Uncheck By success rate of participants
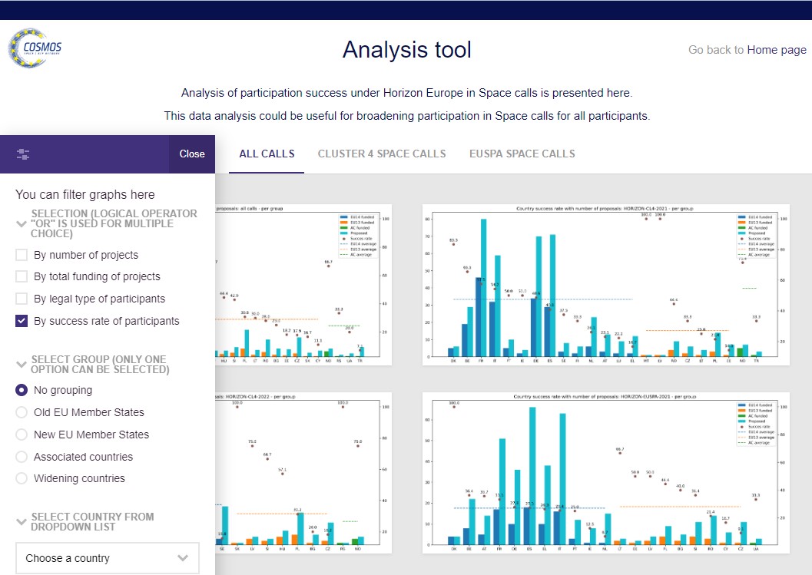Screen dimensions: 812x575 (22, 322)
